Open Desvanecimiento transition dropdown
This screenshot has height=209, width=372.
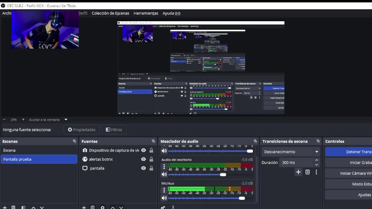click(x=290, y=152)
